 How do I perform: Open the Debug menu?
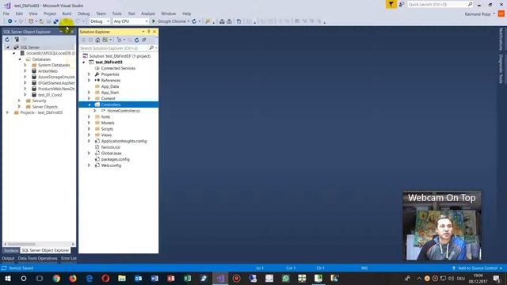[x=83, y=13]
